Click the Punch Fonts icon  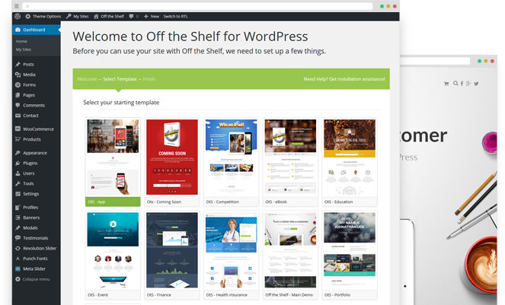[18, 259]
